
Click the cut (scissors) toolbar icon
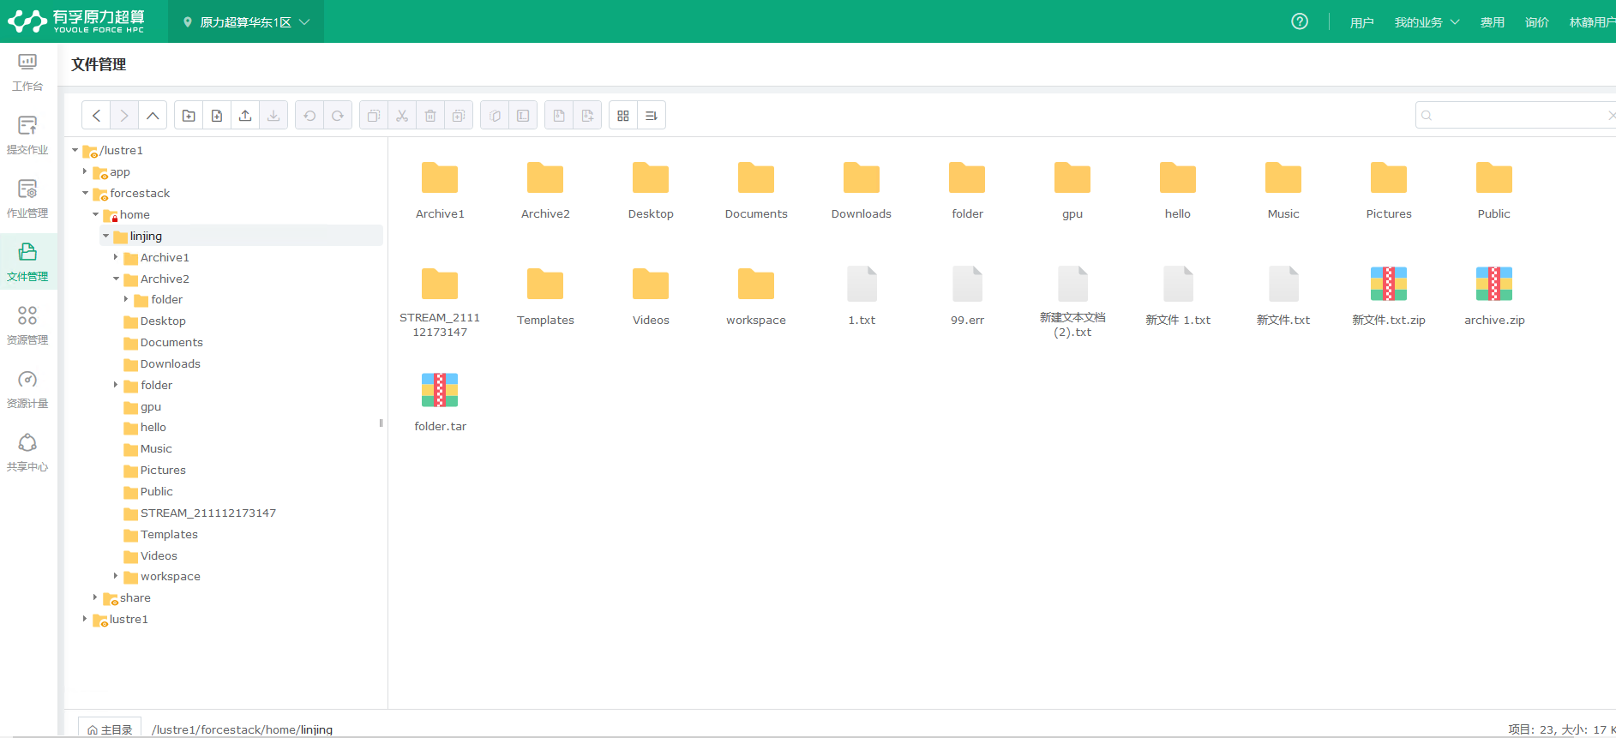coord(402,116)
